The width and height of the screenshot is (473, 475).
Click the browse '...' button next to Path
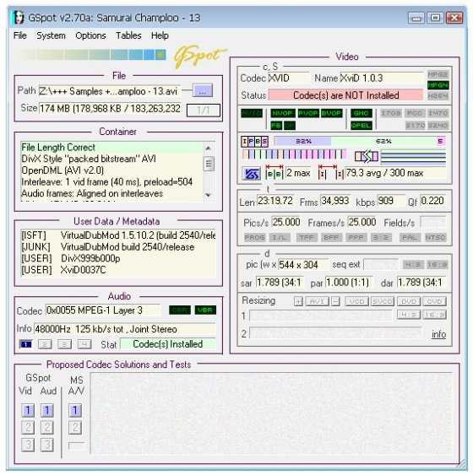[x=203, y=90]
